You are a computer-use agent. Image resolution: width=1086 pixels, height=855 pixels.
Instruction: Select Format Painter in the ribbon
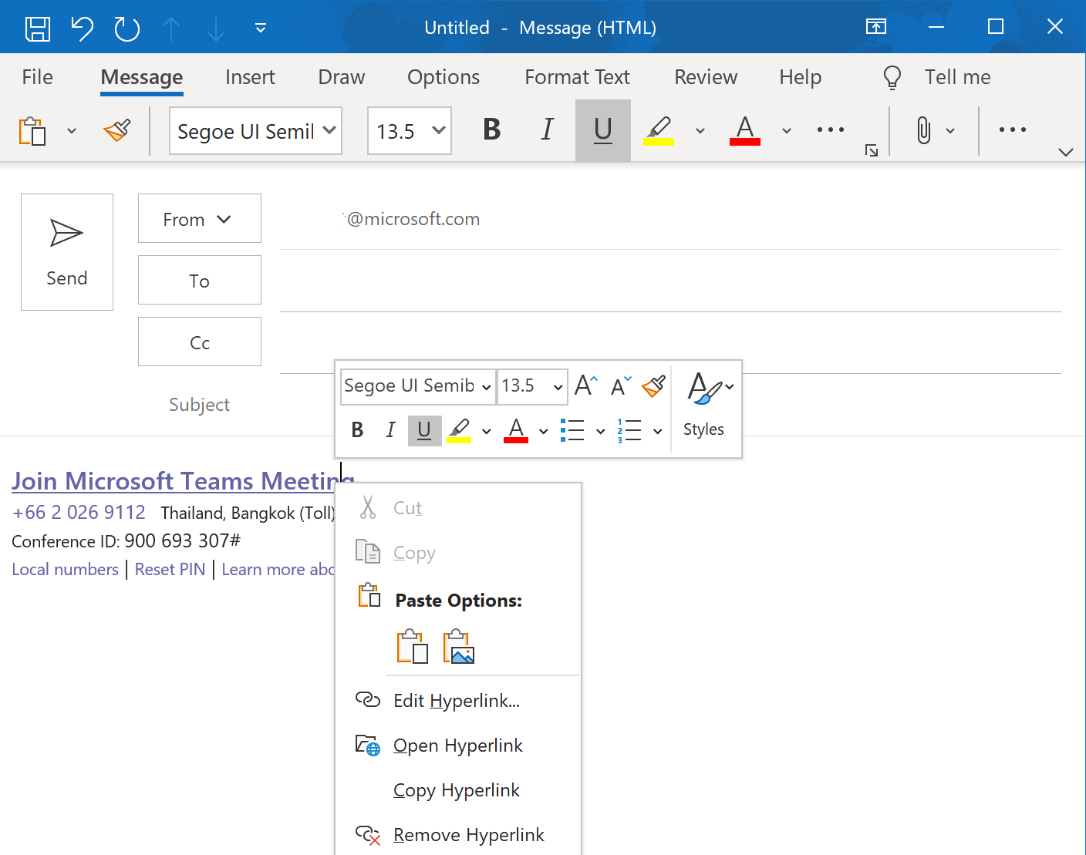(x=117, y=130)
